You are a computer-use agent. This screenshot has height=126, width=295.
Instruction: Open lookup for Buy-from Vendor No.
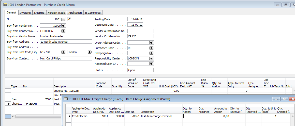(x=63, y=26)
